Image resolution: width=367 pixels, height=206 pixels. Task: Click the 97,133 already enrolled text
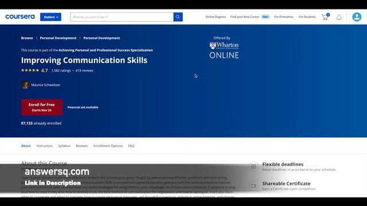41,123
